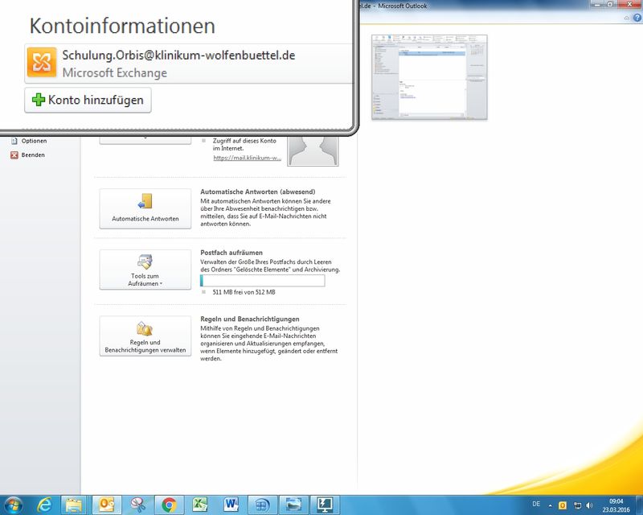Click the green plus Konto hinzufügen icon
The image size is (643, 515).
click(x=38, y=101)
